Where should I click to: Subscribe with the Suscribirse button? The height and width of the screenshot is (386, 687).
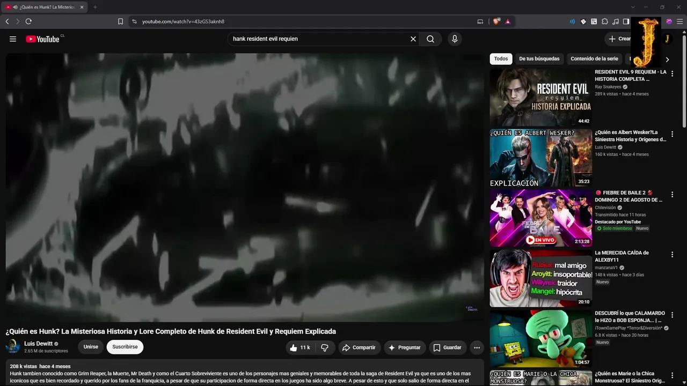[125, 347]
